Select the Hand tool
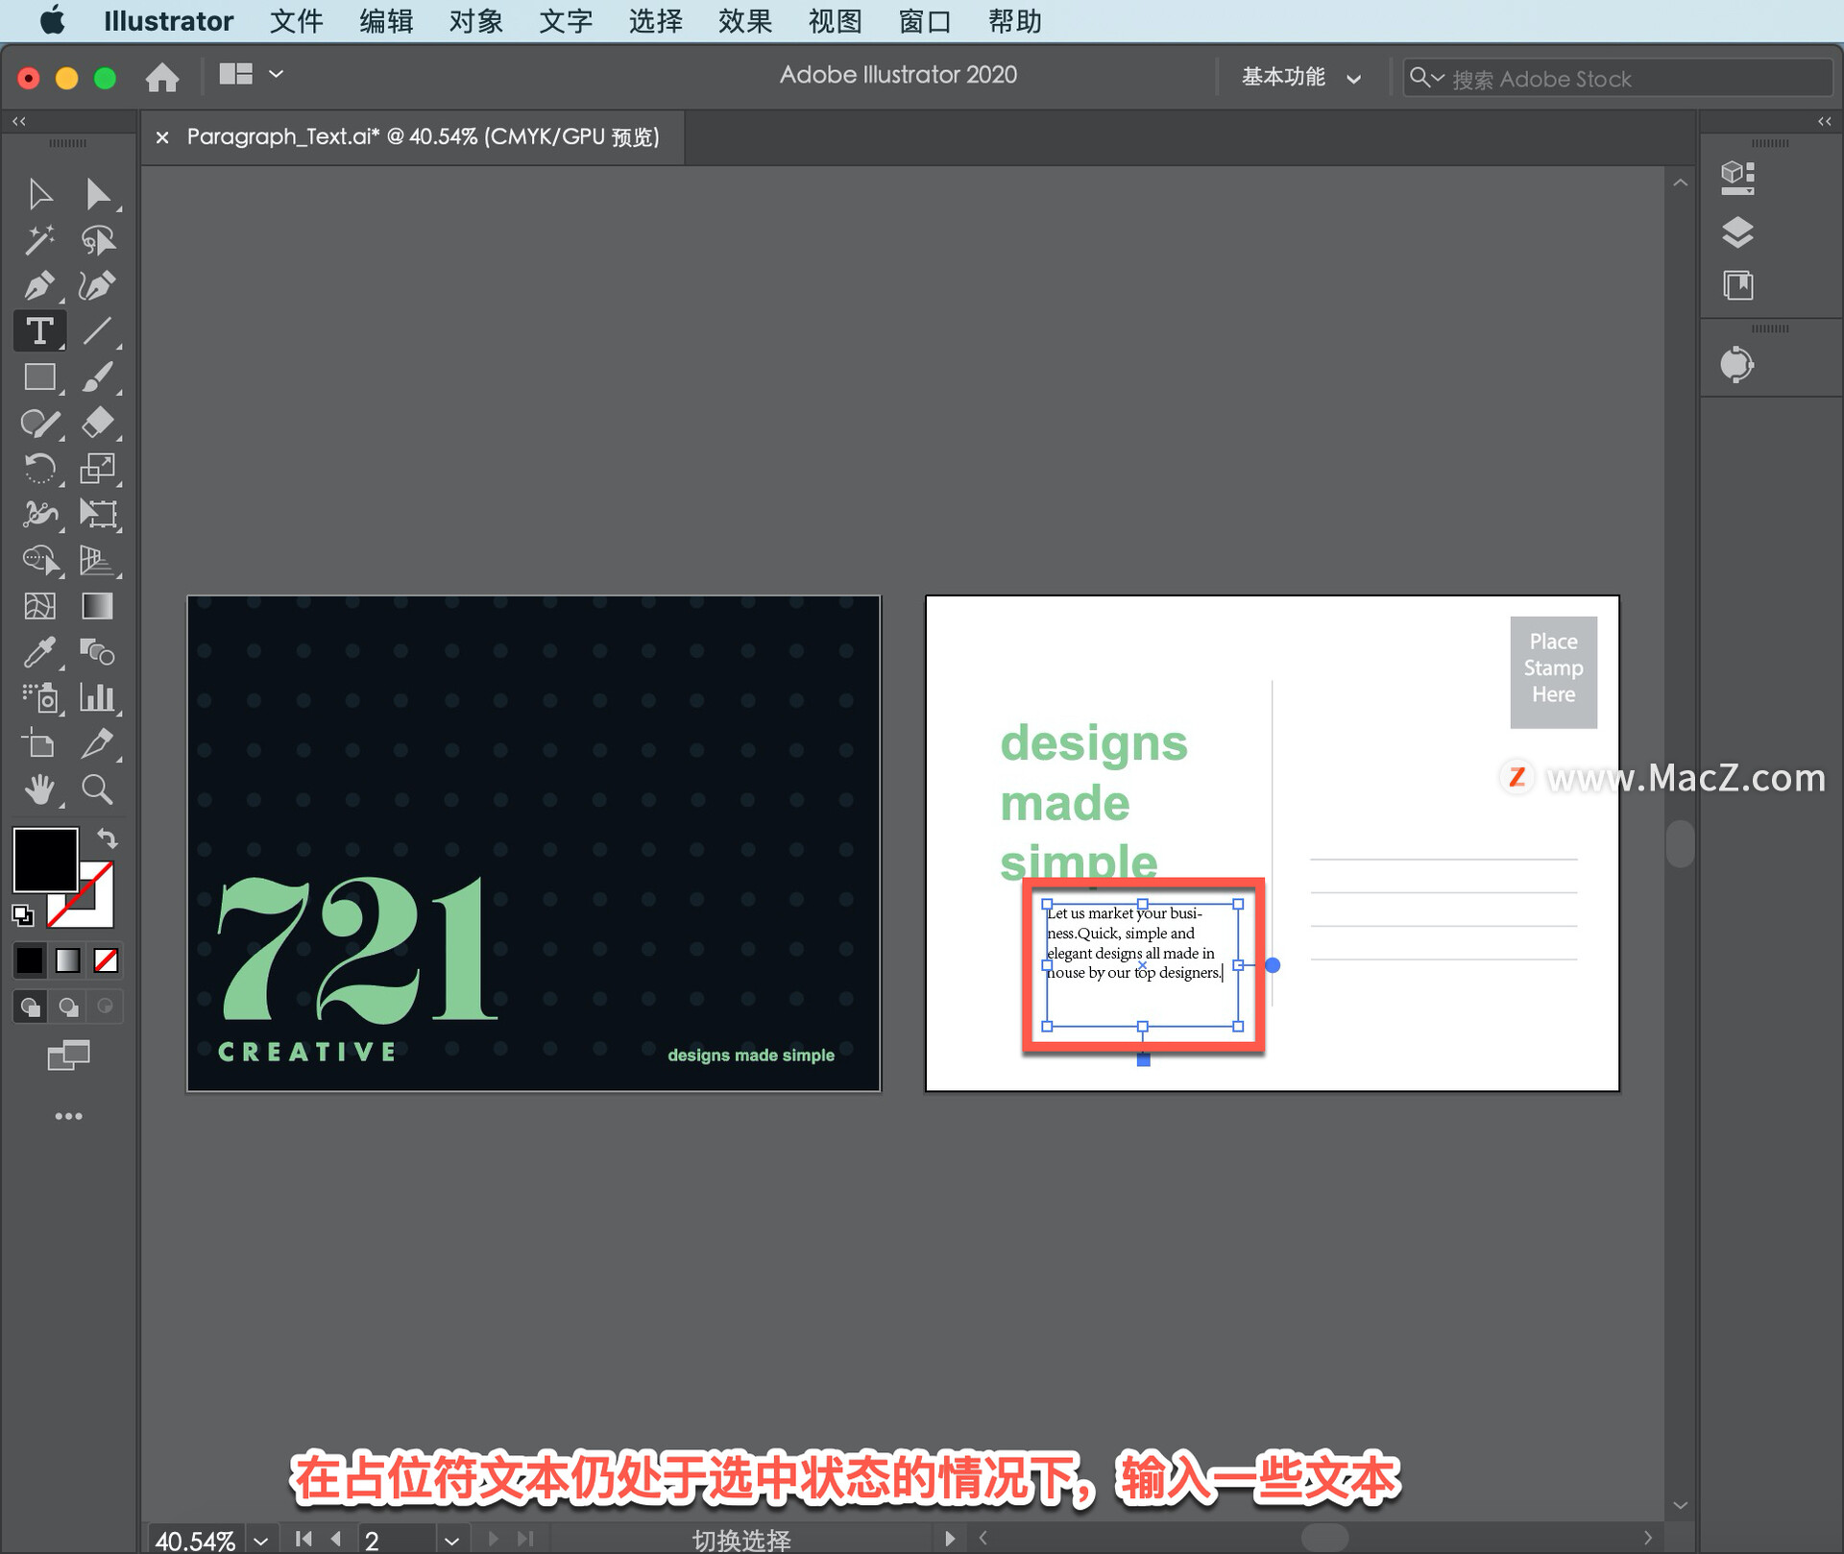Image resolution: width=1844 pixels, height=1554 pixels. [39, 789]
